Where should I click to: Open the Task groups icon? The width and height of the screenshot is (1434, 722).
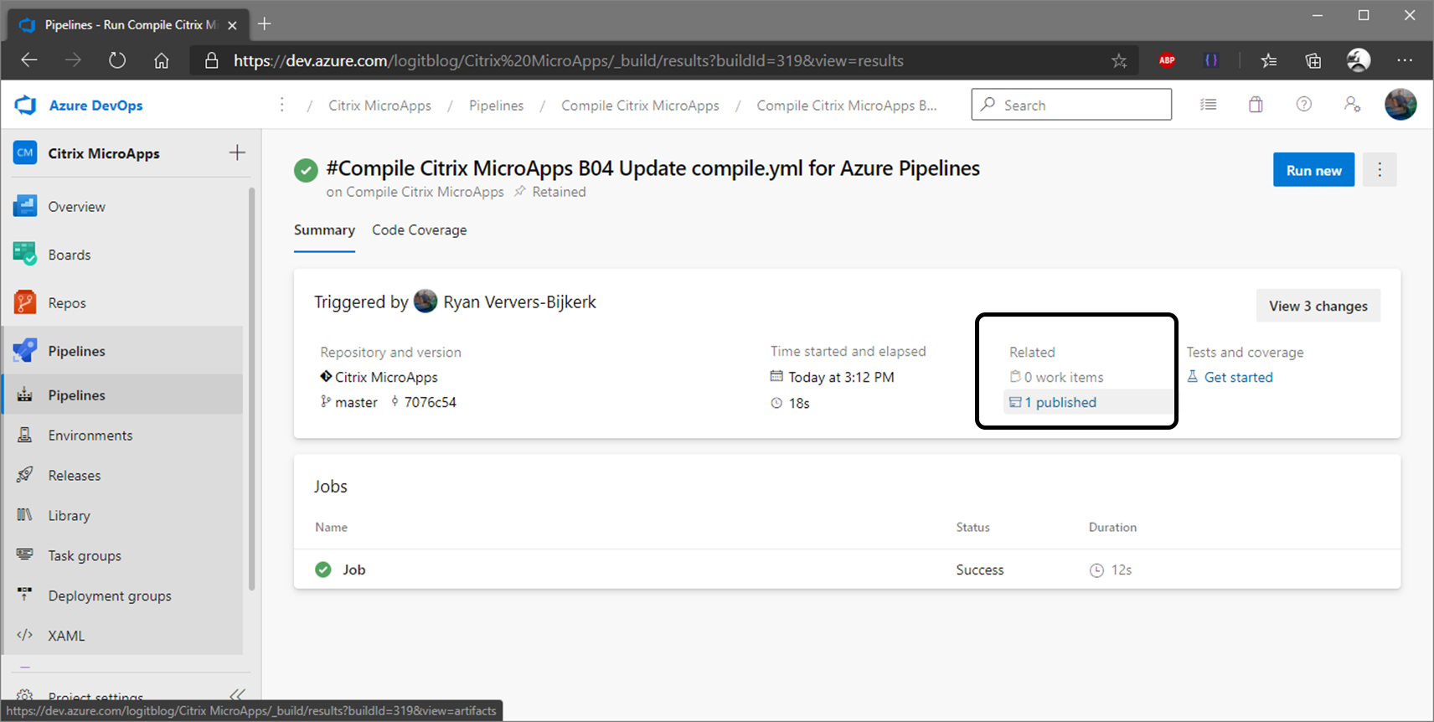click(x=25, y=555)
